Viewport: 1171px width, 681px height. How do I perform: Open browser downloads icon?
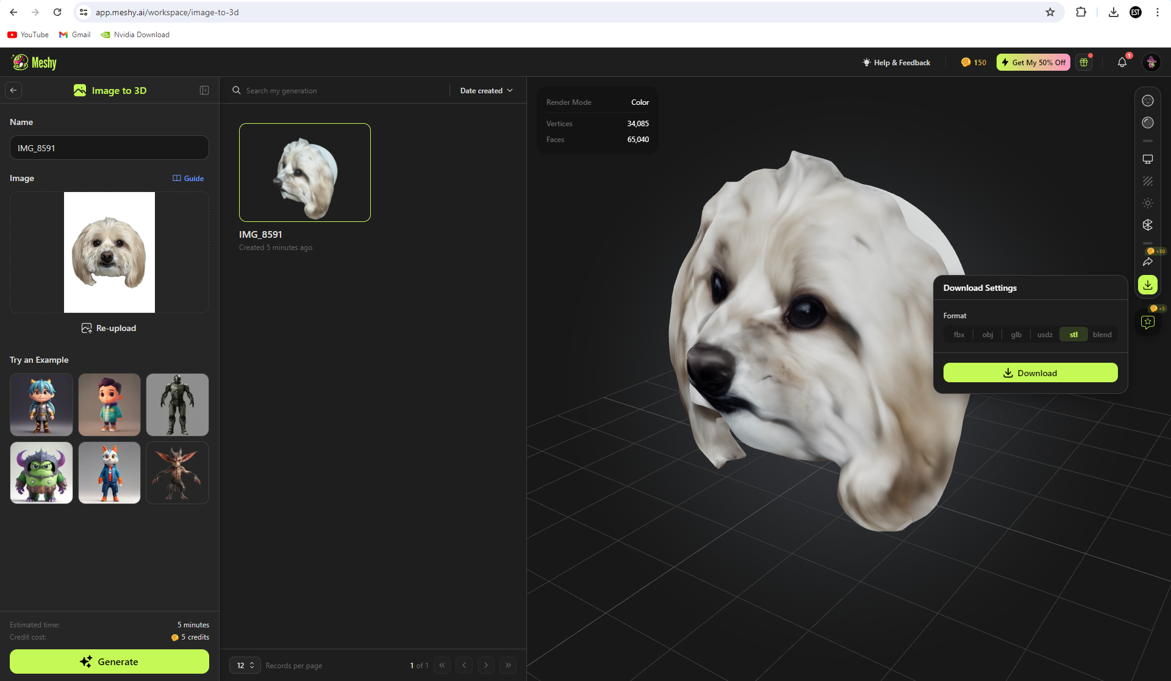click(1114, 12)
